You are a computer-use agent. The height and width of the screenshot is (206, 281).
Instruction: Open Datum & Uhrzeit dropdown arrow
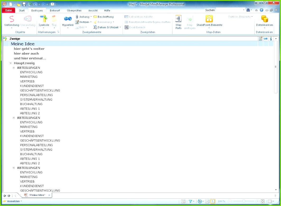[x=120, y=27]
